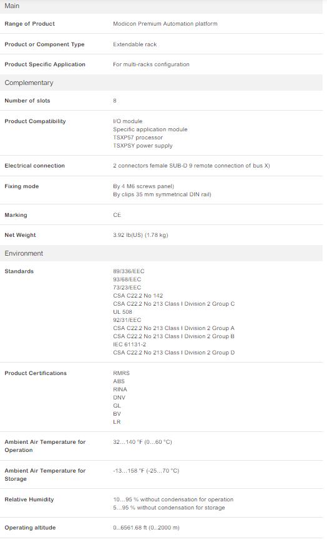Viewport: 327px width, 542px height.
Task: Select the RINA certification entry
Action: coord(120,389)
